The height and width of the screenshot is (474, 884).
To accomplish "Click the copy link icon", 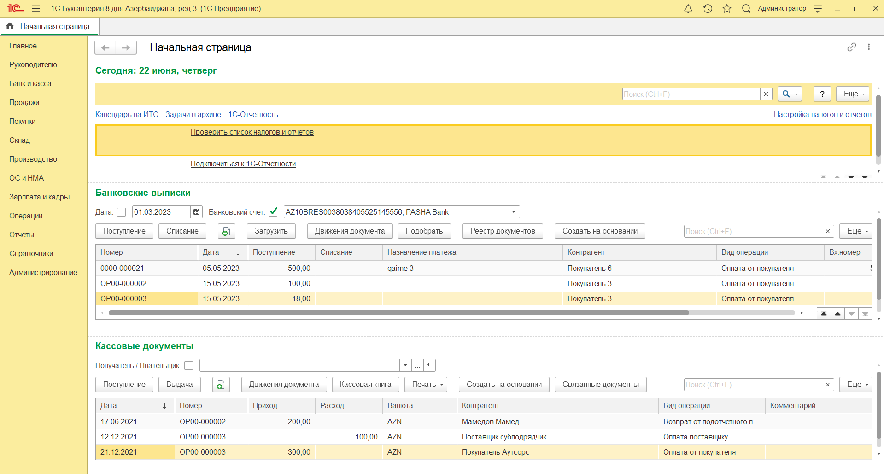I will [x=851, y=47].
